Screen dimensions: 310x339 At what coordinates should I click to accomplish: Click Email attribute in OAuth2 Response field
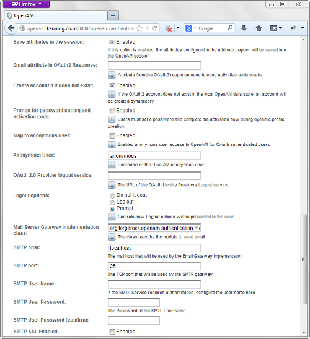click(x=154, y=66)
